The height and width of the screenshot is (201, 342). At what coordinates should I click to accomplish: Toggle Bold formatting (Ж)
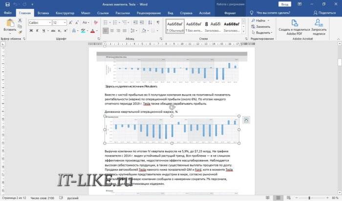[x=30, y=31]
